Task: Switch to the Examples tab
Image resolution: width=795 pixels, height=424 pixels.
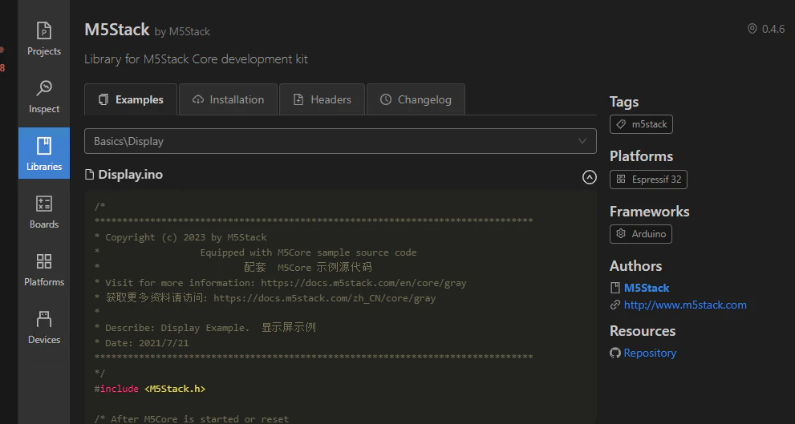Action: coord(131,100)
